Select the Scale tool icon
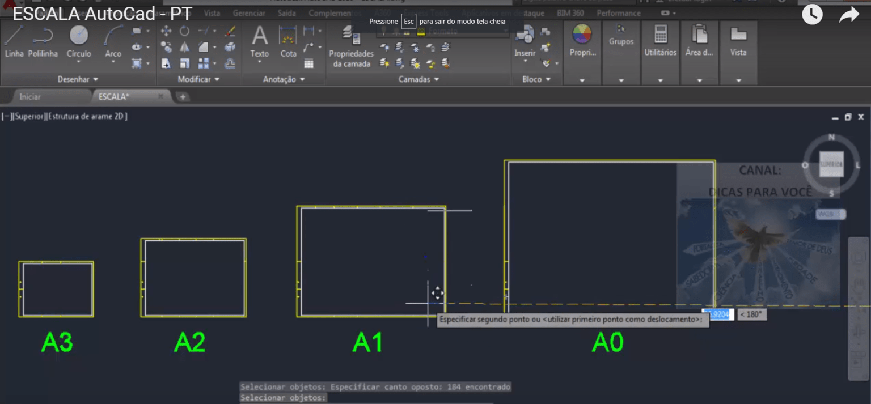 [184, 63]
